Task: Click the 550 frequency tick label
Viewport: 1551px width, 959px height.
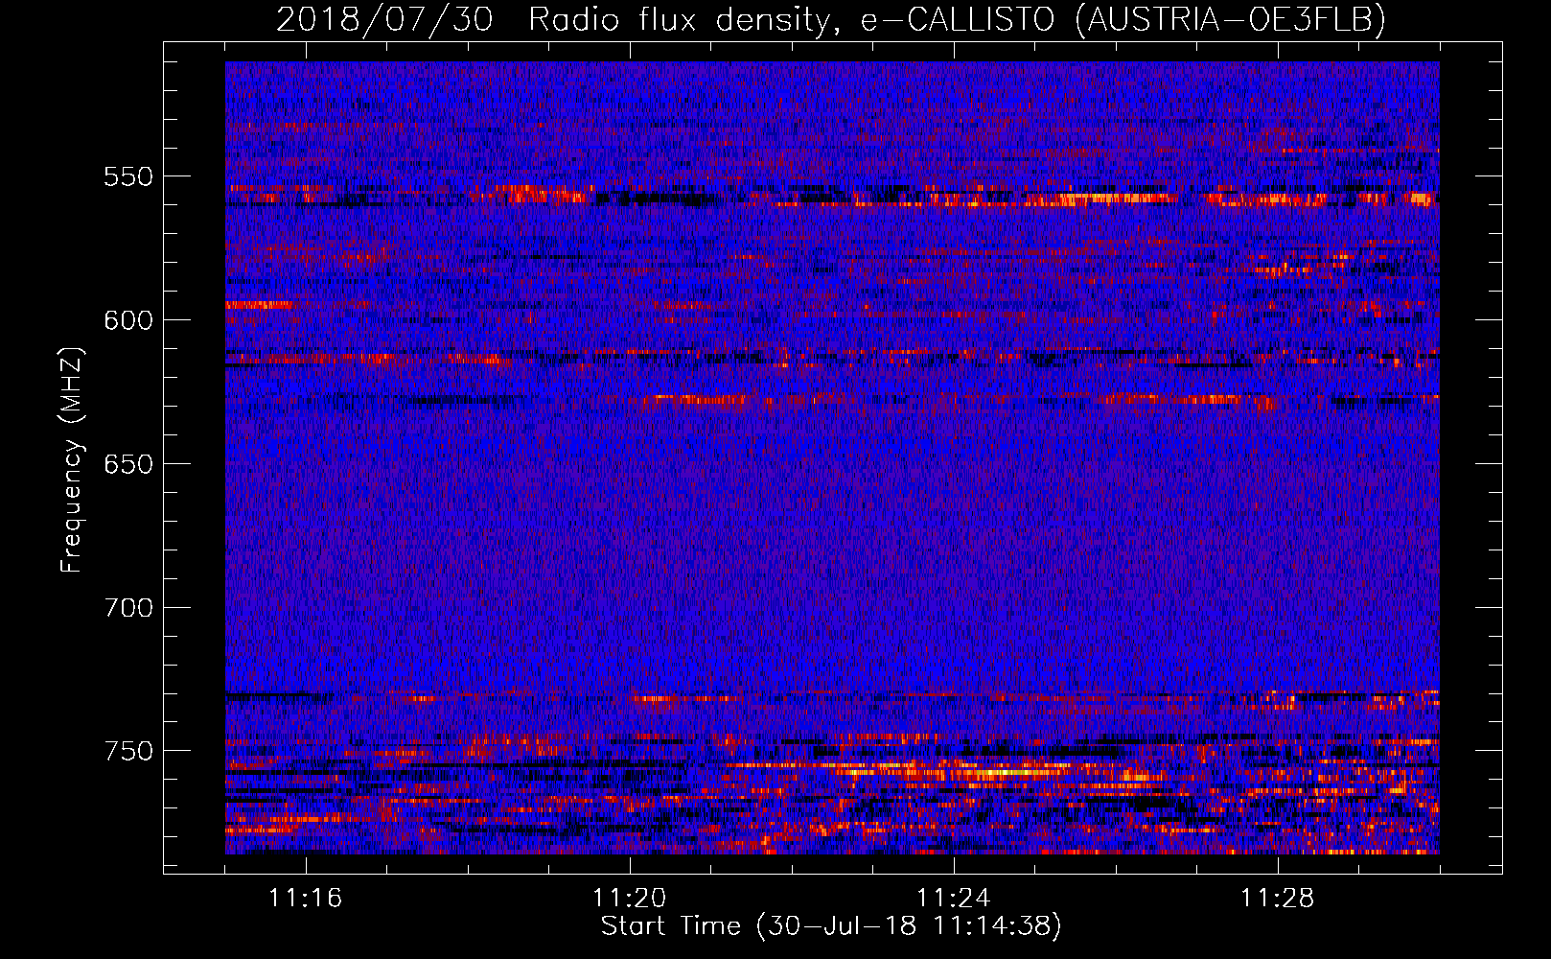Action: pos(127,176)
